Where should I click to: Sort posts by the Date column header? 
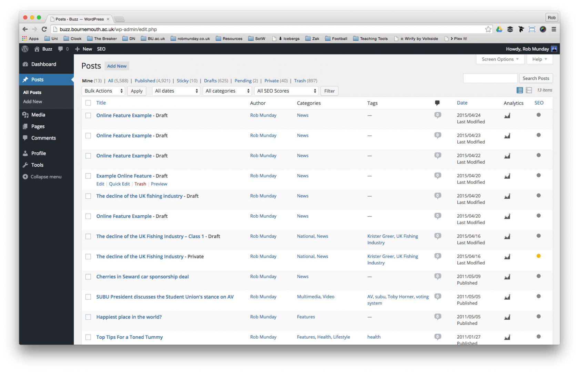click(462, 103)
